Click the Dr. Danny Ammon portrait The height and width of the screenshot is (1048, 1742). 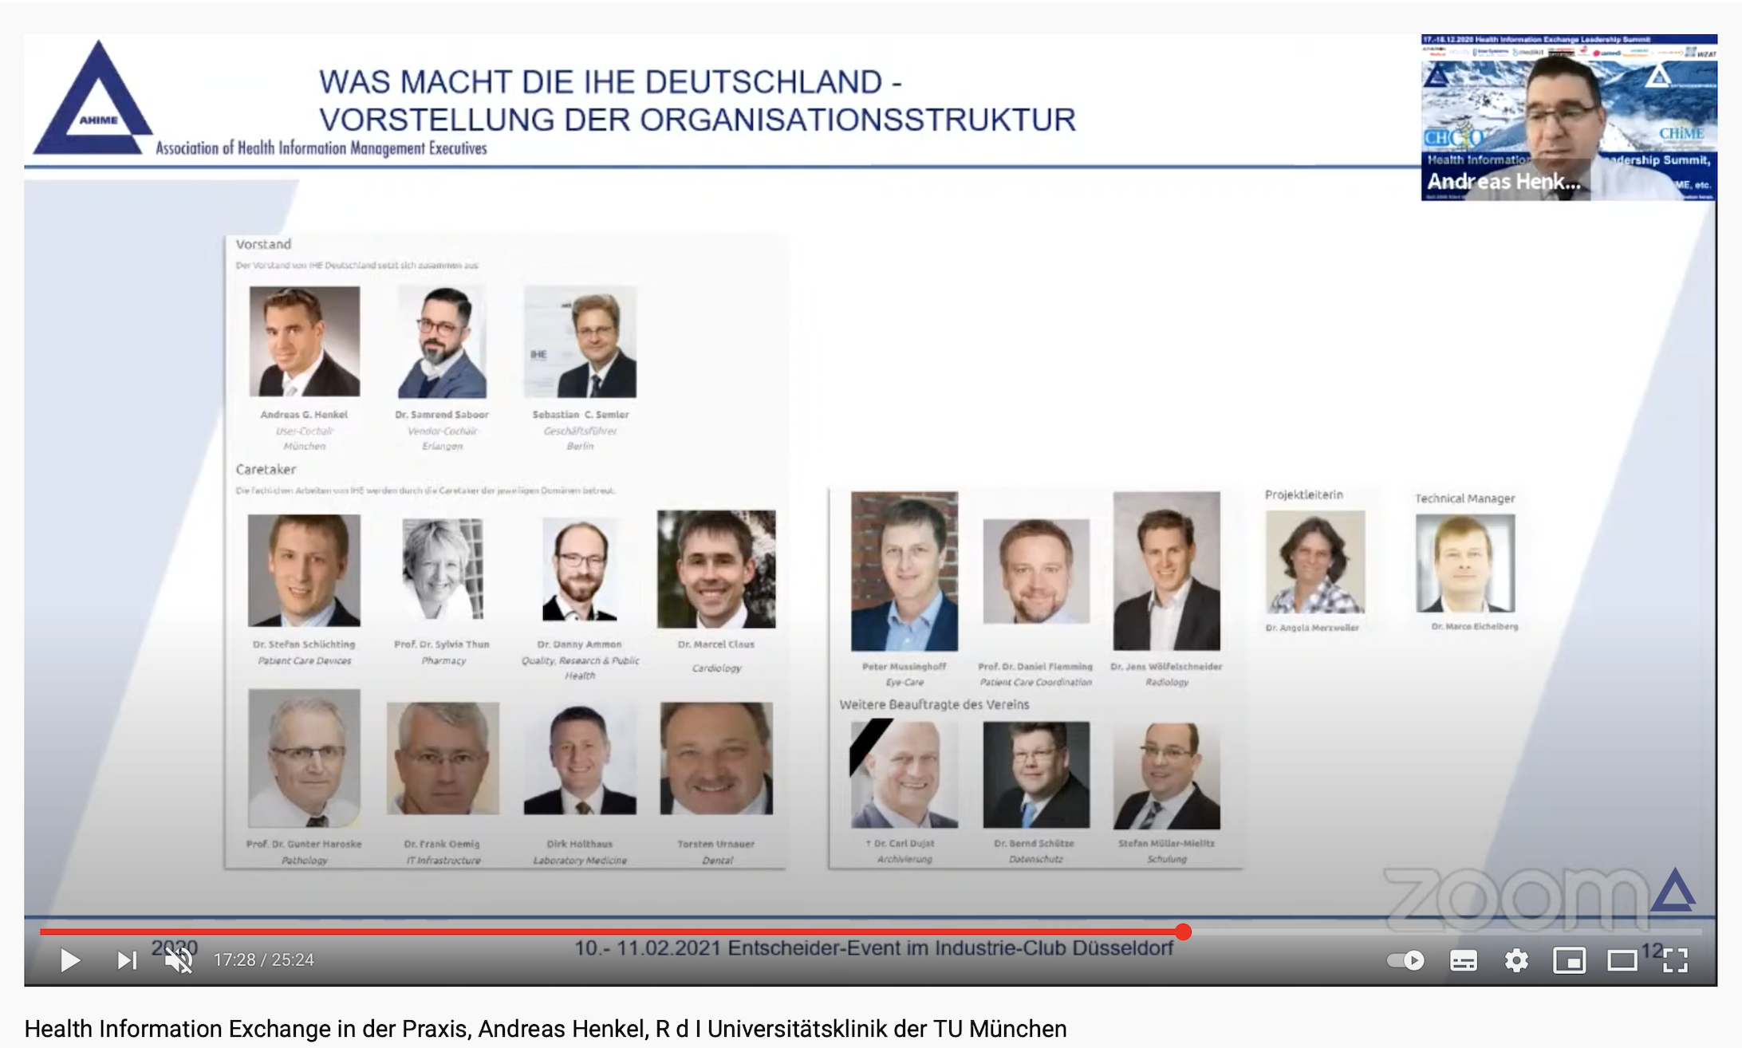[x=580, y=569]
